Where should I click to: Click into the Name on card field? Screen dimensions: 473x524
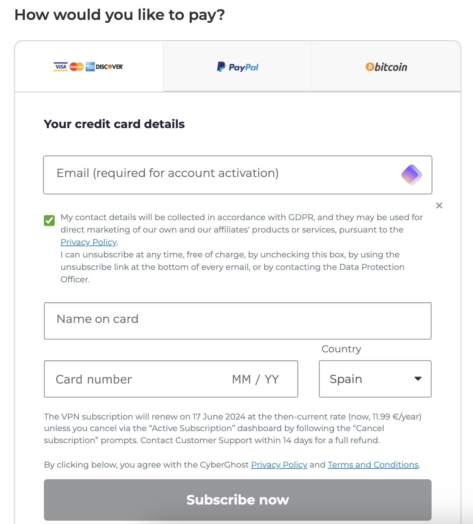tap(237, 321)
